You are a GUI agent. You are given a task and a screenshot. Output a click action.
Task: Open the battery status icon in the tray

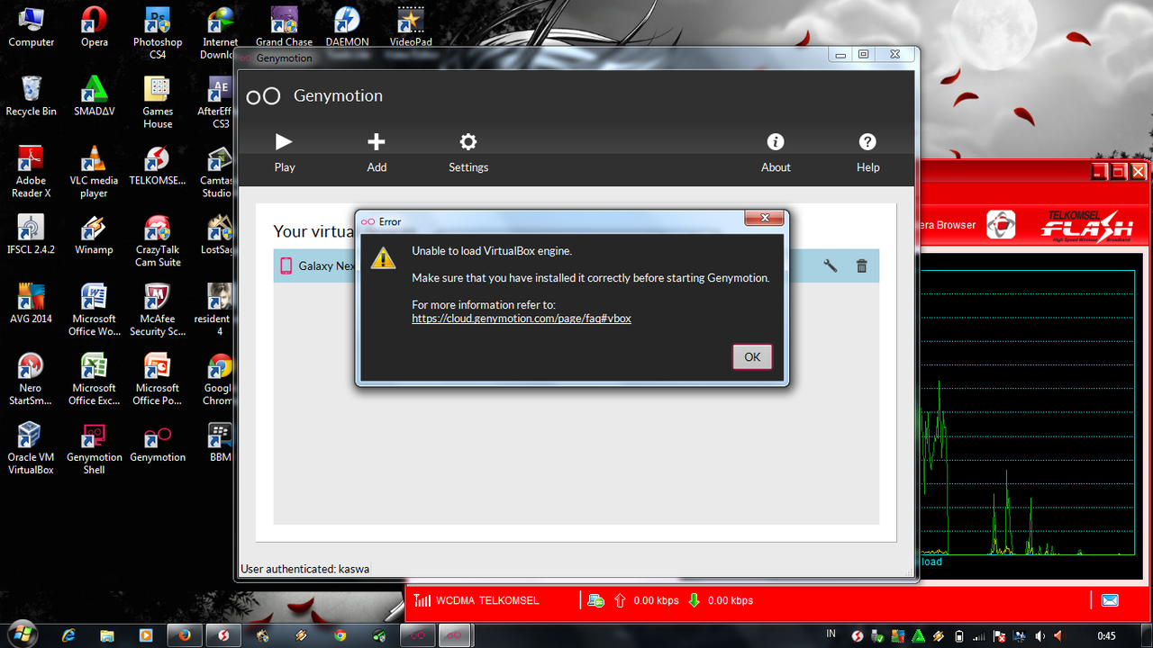tap(958, 635)
